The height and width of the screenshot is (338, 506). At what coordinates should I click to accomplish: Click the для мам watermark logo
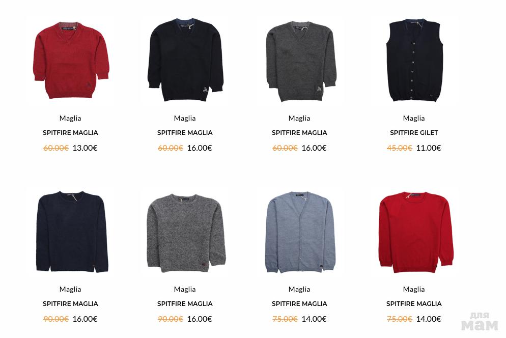coord(480,322)
